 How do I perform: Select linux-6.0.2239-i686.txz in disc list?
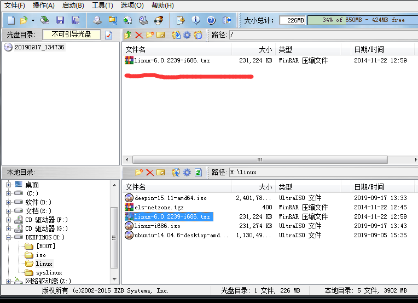pyautogui.click(x=172, y=61)
